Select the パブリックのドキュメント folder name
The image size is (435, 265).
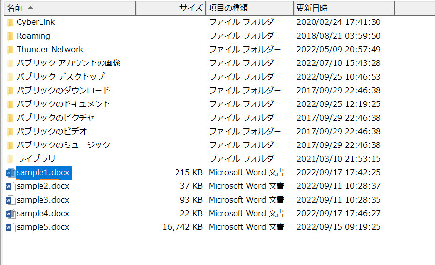click(63, 104)
